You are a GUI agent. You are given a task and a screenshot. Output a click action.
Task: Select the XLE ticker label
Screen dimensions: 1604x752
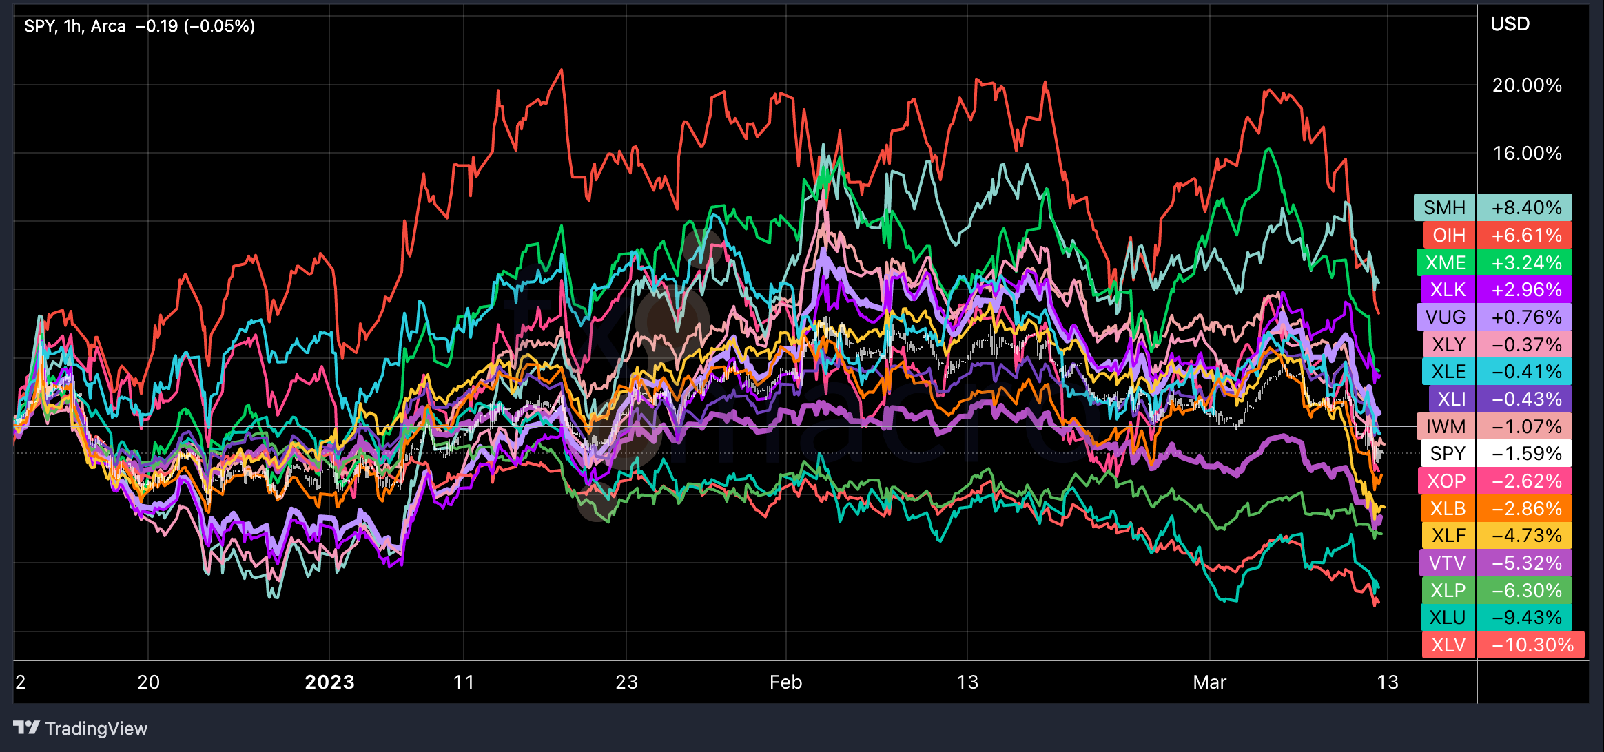(1448, 371)
